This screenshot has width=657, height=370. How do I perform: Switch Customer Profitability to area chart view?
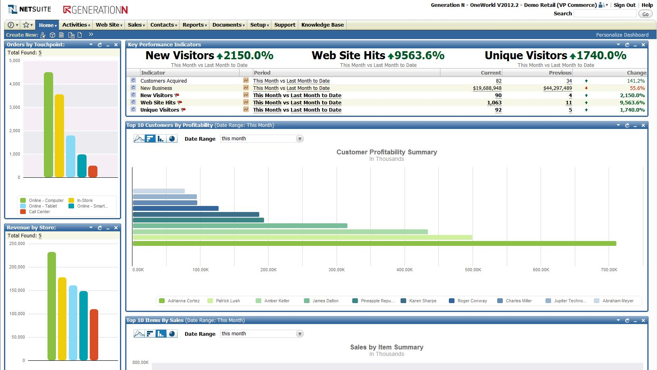(139, 138)
